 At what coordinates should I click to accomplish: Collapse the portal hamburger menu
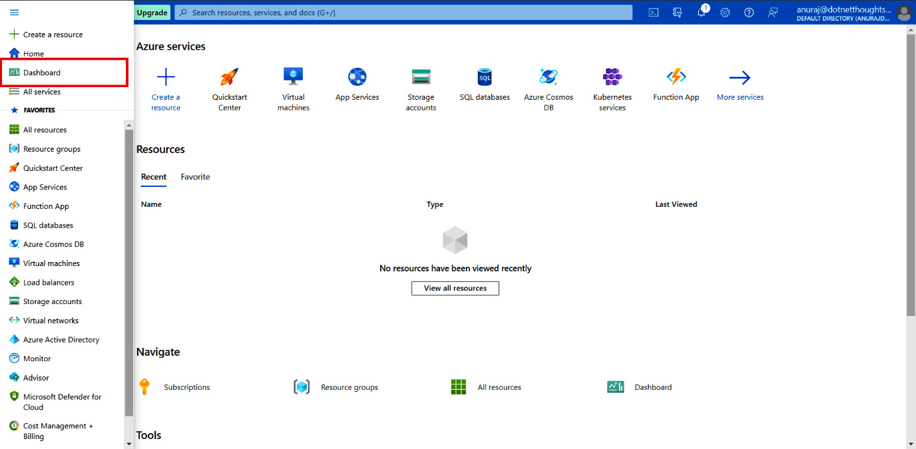point(14,13)
